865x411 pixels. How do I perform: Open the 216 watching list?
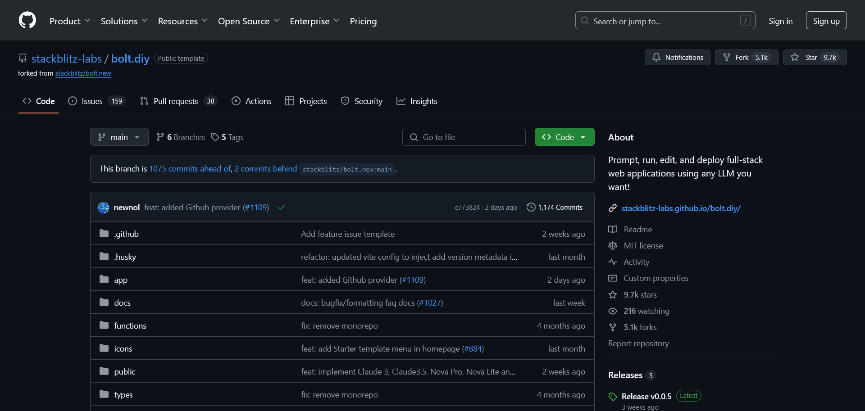(646, 311)
